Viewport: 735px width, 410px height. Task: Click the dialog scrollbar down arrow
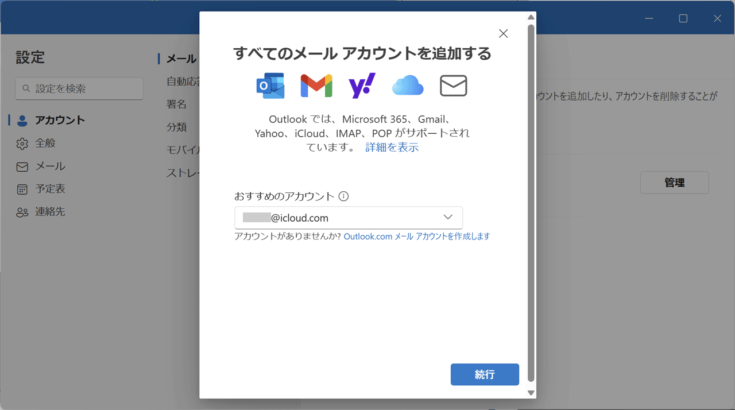pyautogui.click(x=531, y=393)
